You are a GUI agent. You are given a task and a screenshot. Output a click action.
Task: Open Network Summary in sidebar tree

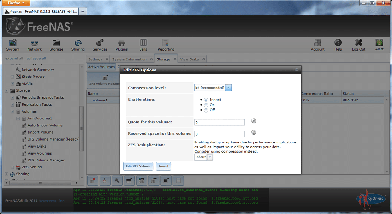coord(38,70)
